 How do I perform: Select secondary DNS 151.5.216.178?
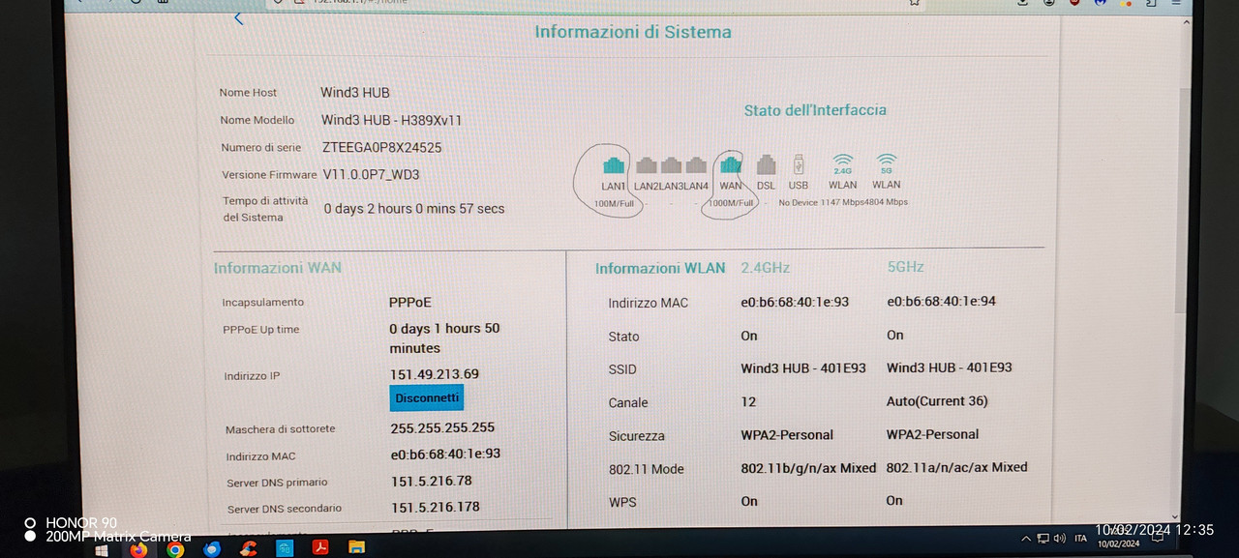point(436,507)
